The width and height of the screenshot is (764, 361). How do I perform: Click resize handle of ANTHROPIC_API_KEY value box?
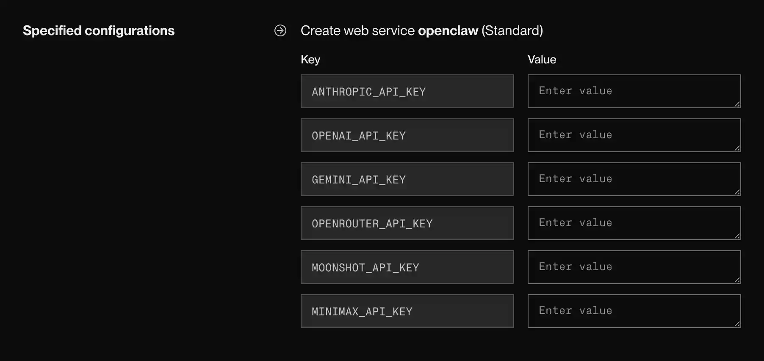click(737, 104)
